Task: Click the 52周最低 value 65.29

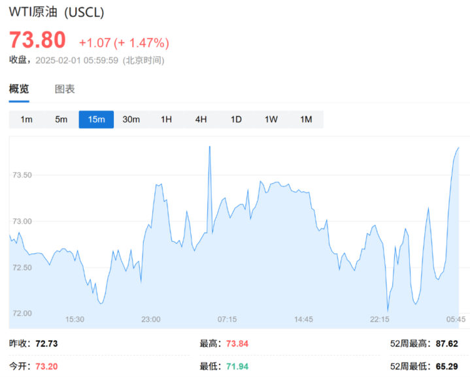Action: [x=447, y=367]
